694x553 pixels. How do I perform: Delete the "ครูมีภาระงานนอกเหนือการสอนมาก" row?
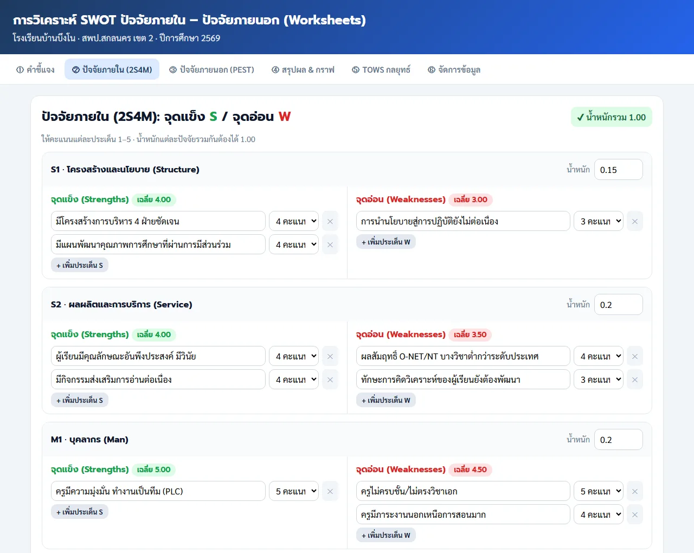pyautogui.click(x=634, y=515)
